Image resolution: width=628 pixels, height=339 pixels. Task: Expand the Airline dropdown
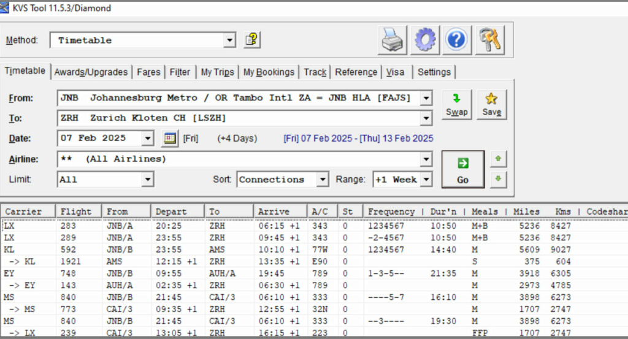pos(426,159)
